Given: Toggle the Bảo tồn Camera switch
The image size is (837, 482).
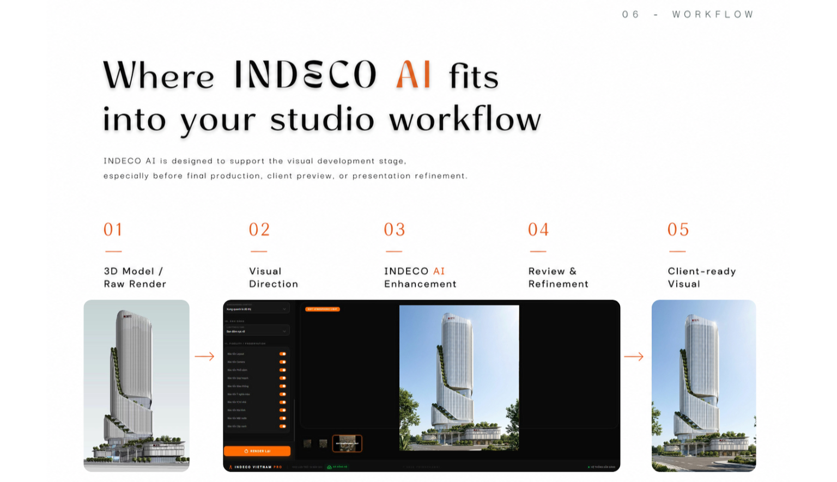Looking at the screenshot, I should click(x=283, y=362).
